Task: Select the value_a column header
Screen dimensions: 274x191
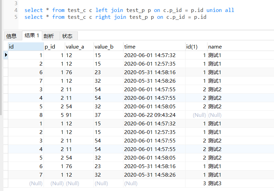Action: [79, 47]
